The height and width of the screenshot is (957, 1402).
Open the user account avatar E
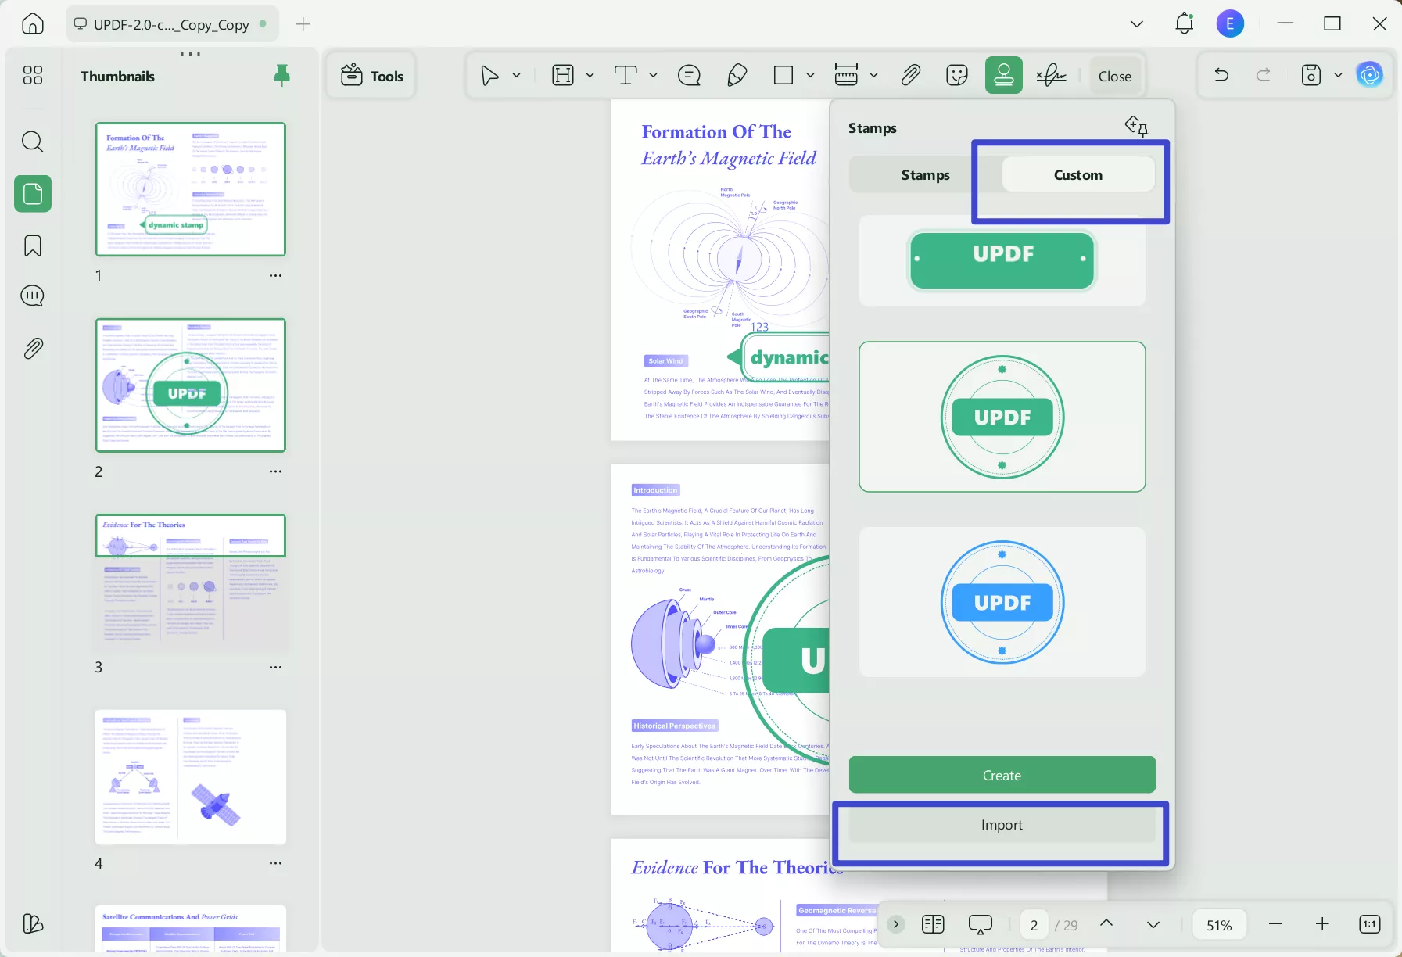point(1230,24)
